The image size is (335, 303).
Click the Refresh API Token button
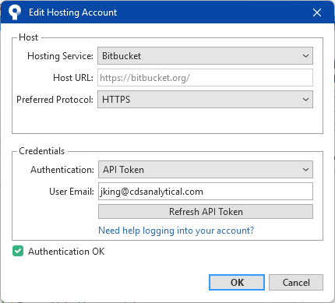[206, 212]
